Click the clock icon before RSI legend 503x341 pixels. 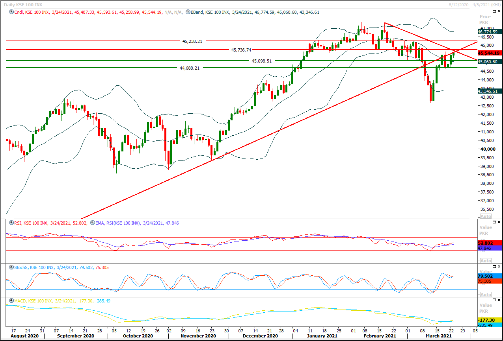pyautogui.click(x=11, y=223)
